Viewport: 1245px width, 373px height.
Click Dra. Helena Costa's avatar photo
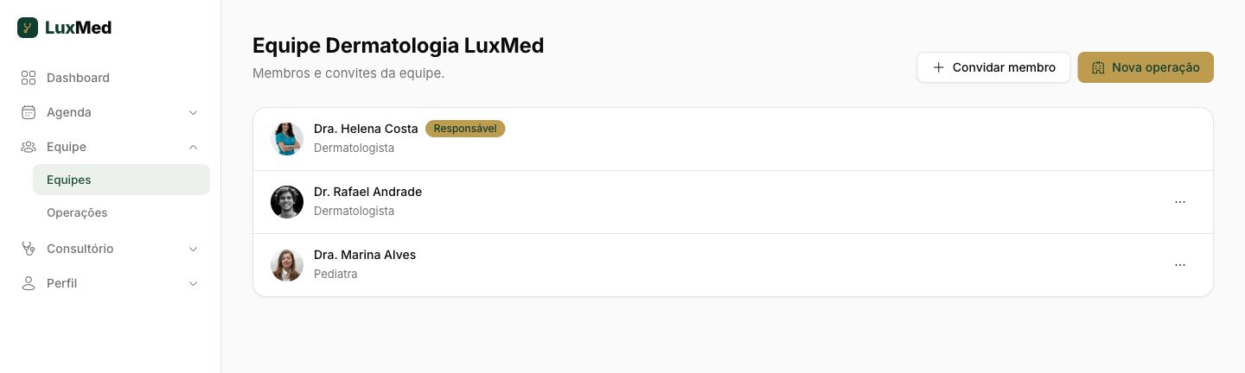pos(287,139)
